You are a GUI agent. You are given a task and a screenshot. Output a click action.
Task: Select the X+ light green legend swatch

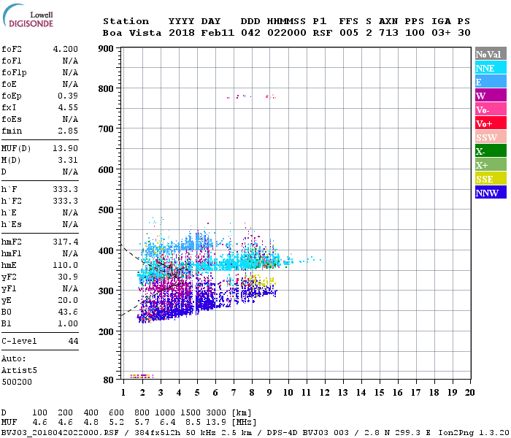(x=491, y=165)
